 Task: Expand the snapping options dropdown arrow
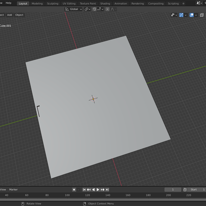point(102,9)
